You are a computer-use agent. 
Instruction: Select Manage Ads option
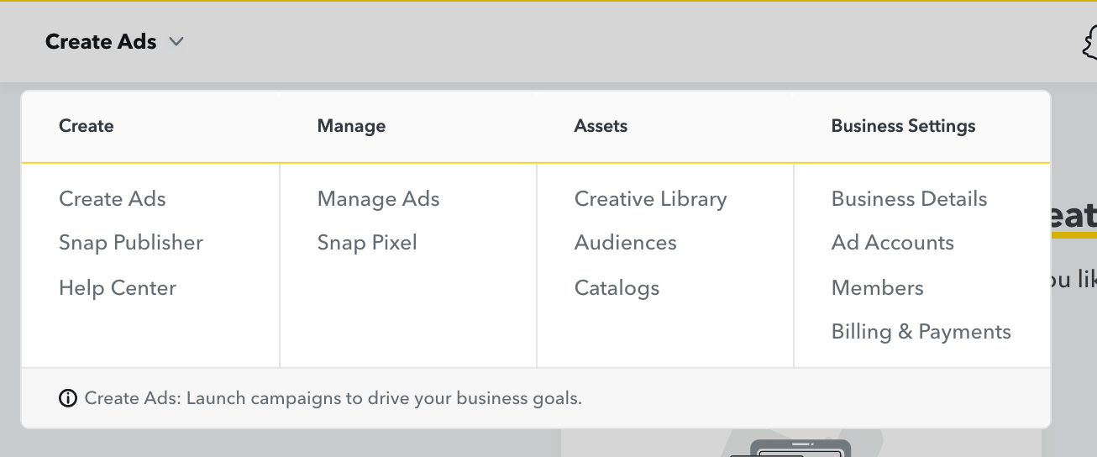[378, 199]
